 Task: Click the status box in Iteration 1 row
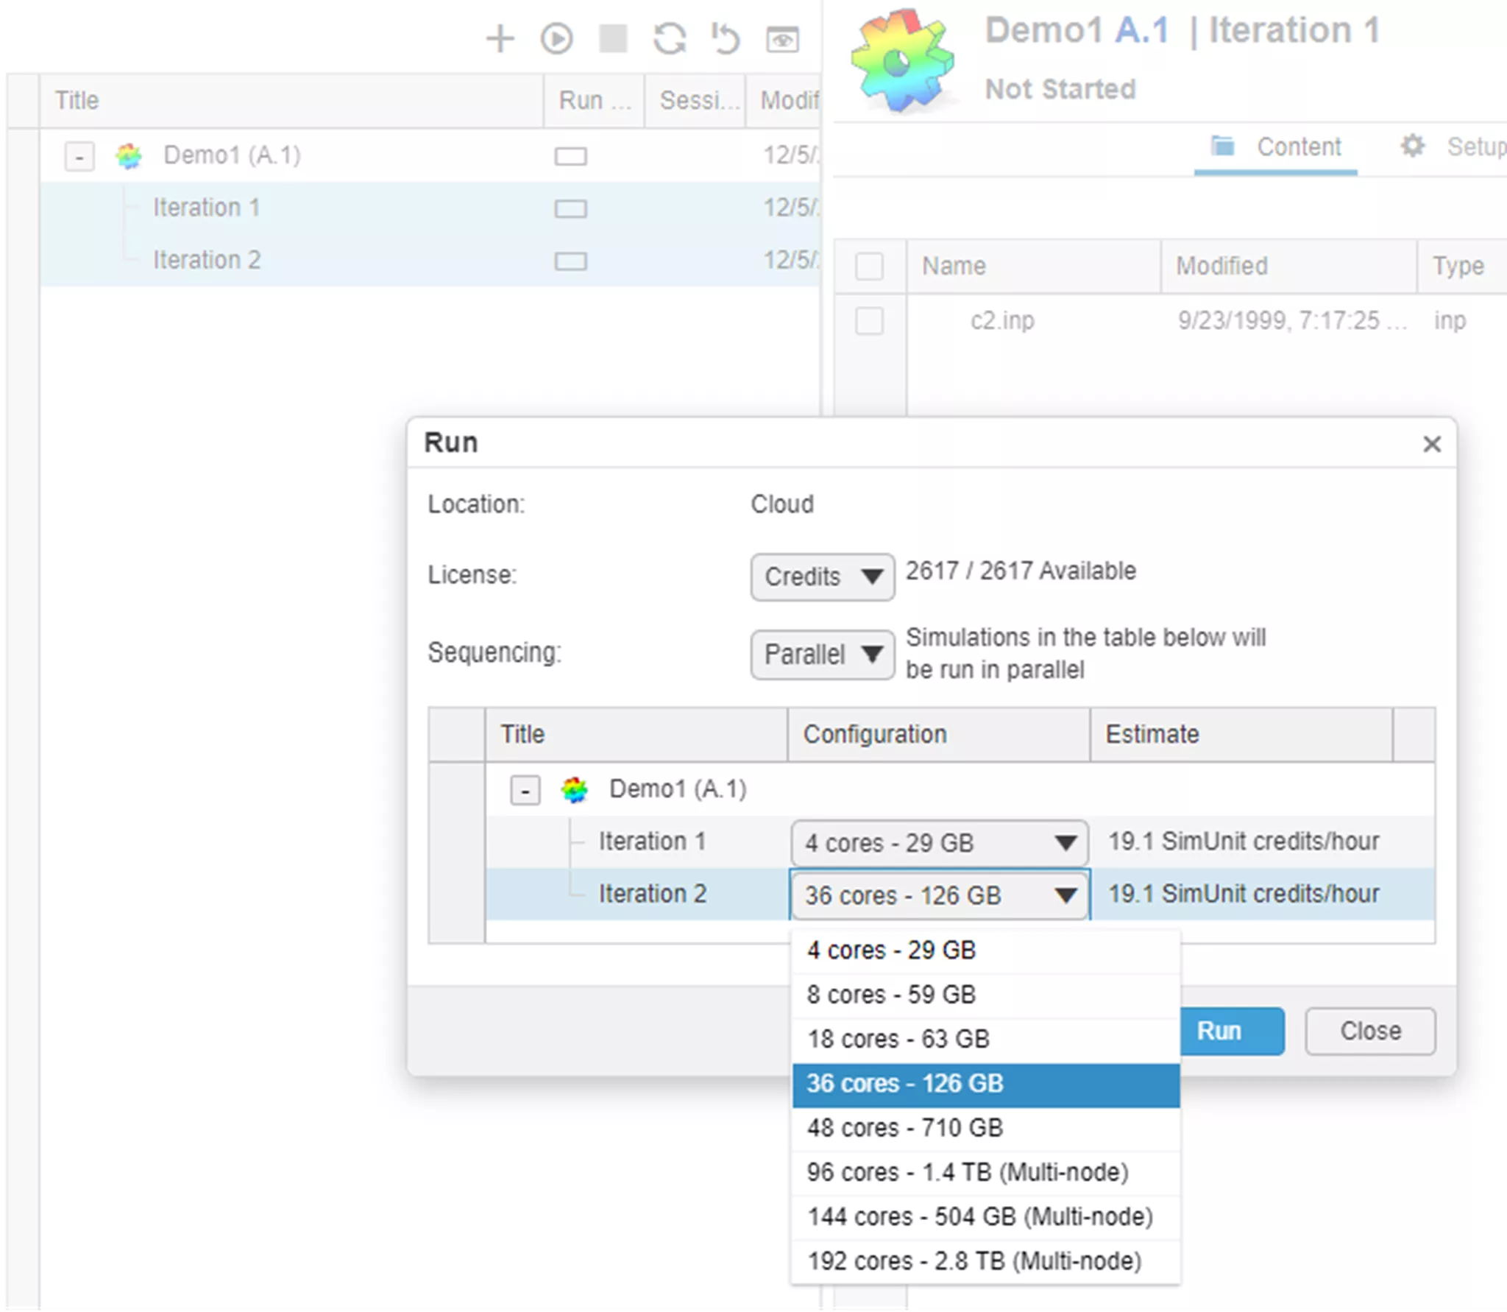(x=571, y=208)
